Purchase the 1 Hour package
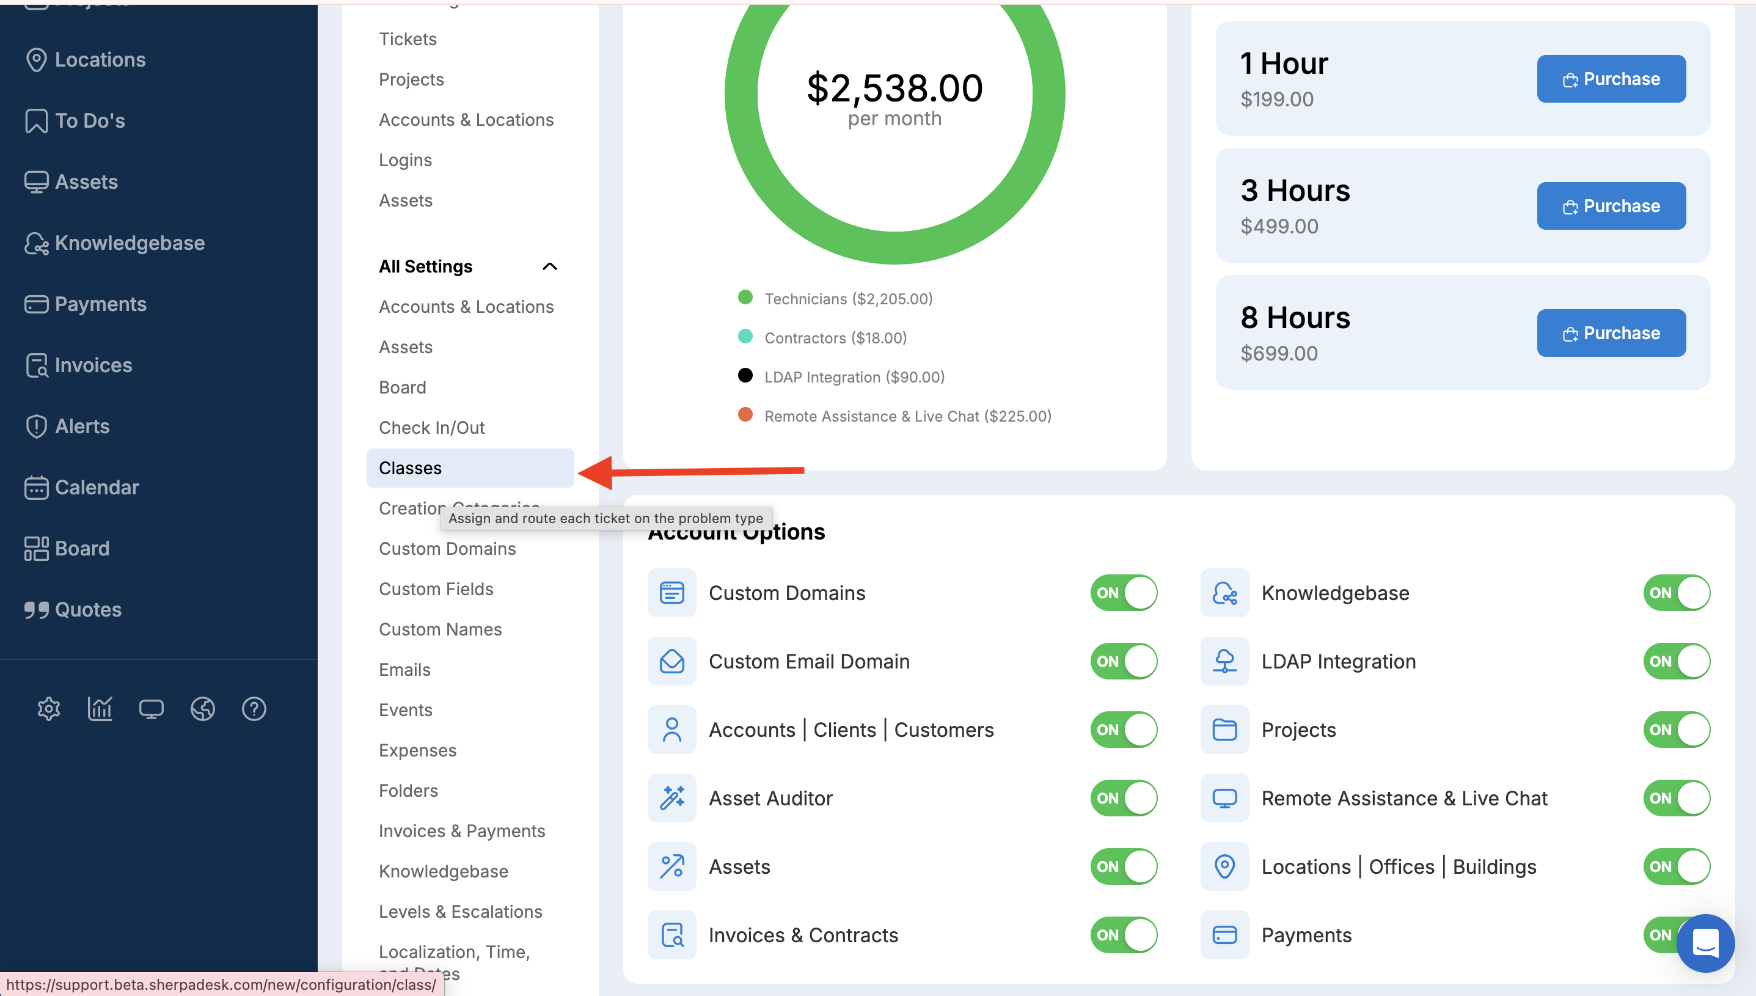This screenshot has width=1756, height=996. point(1611,79)
